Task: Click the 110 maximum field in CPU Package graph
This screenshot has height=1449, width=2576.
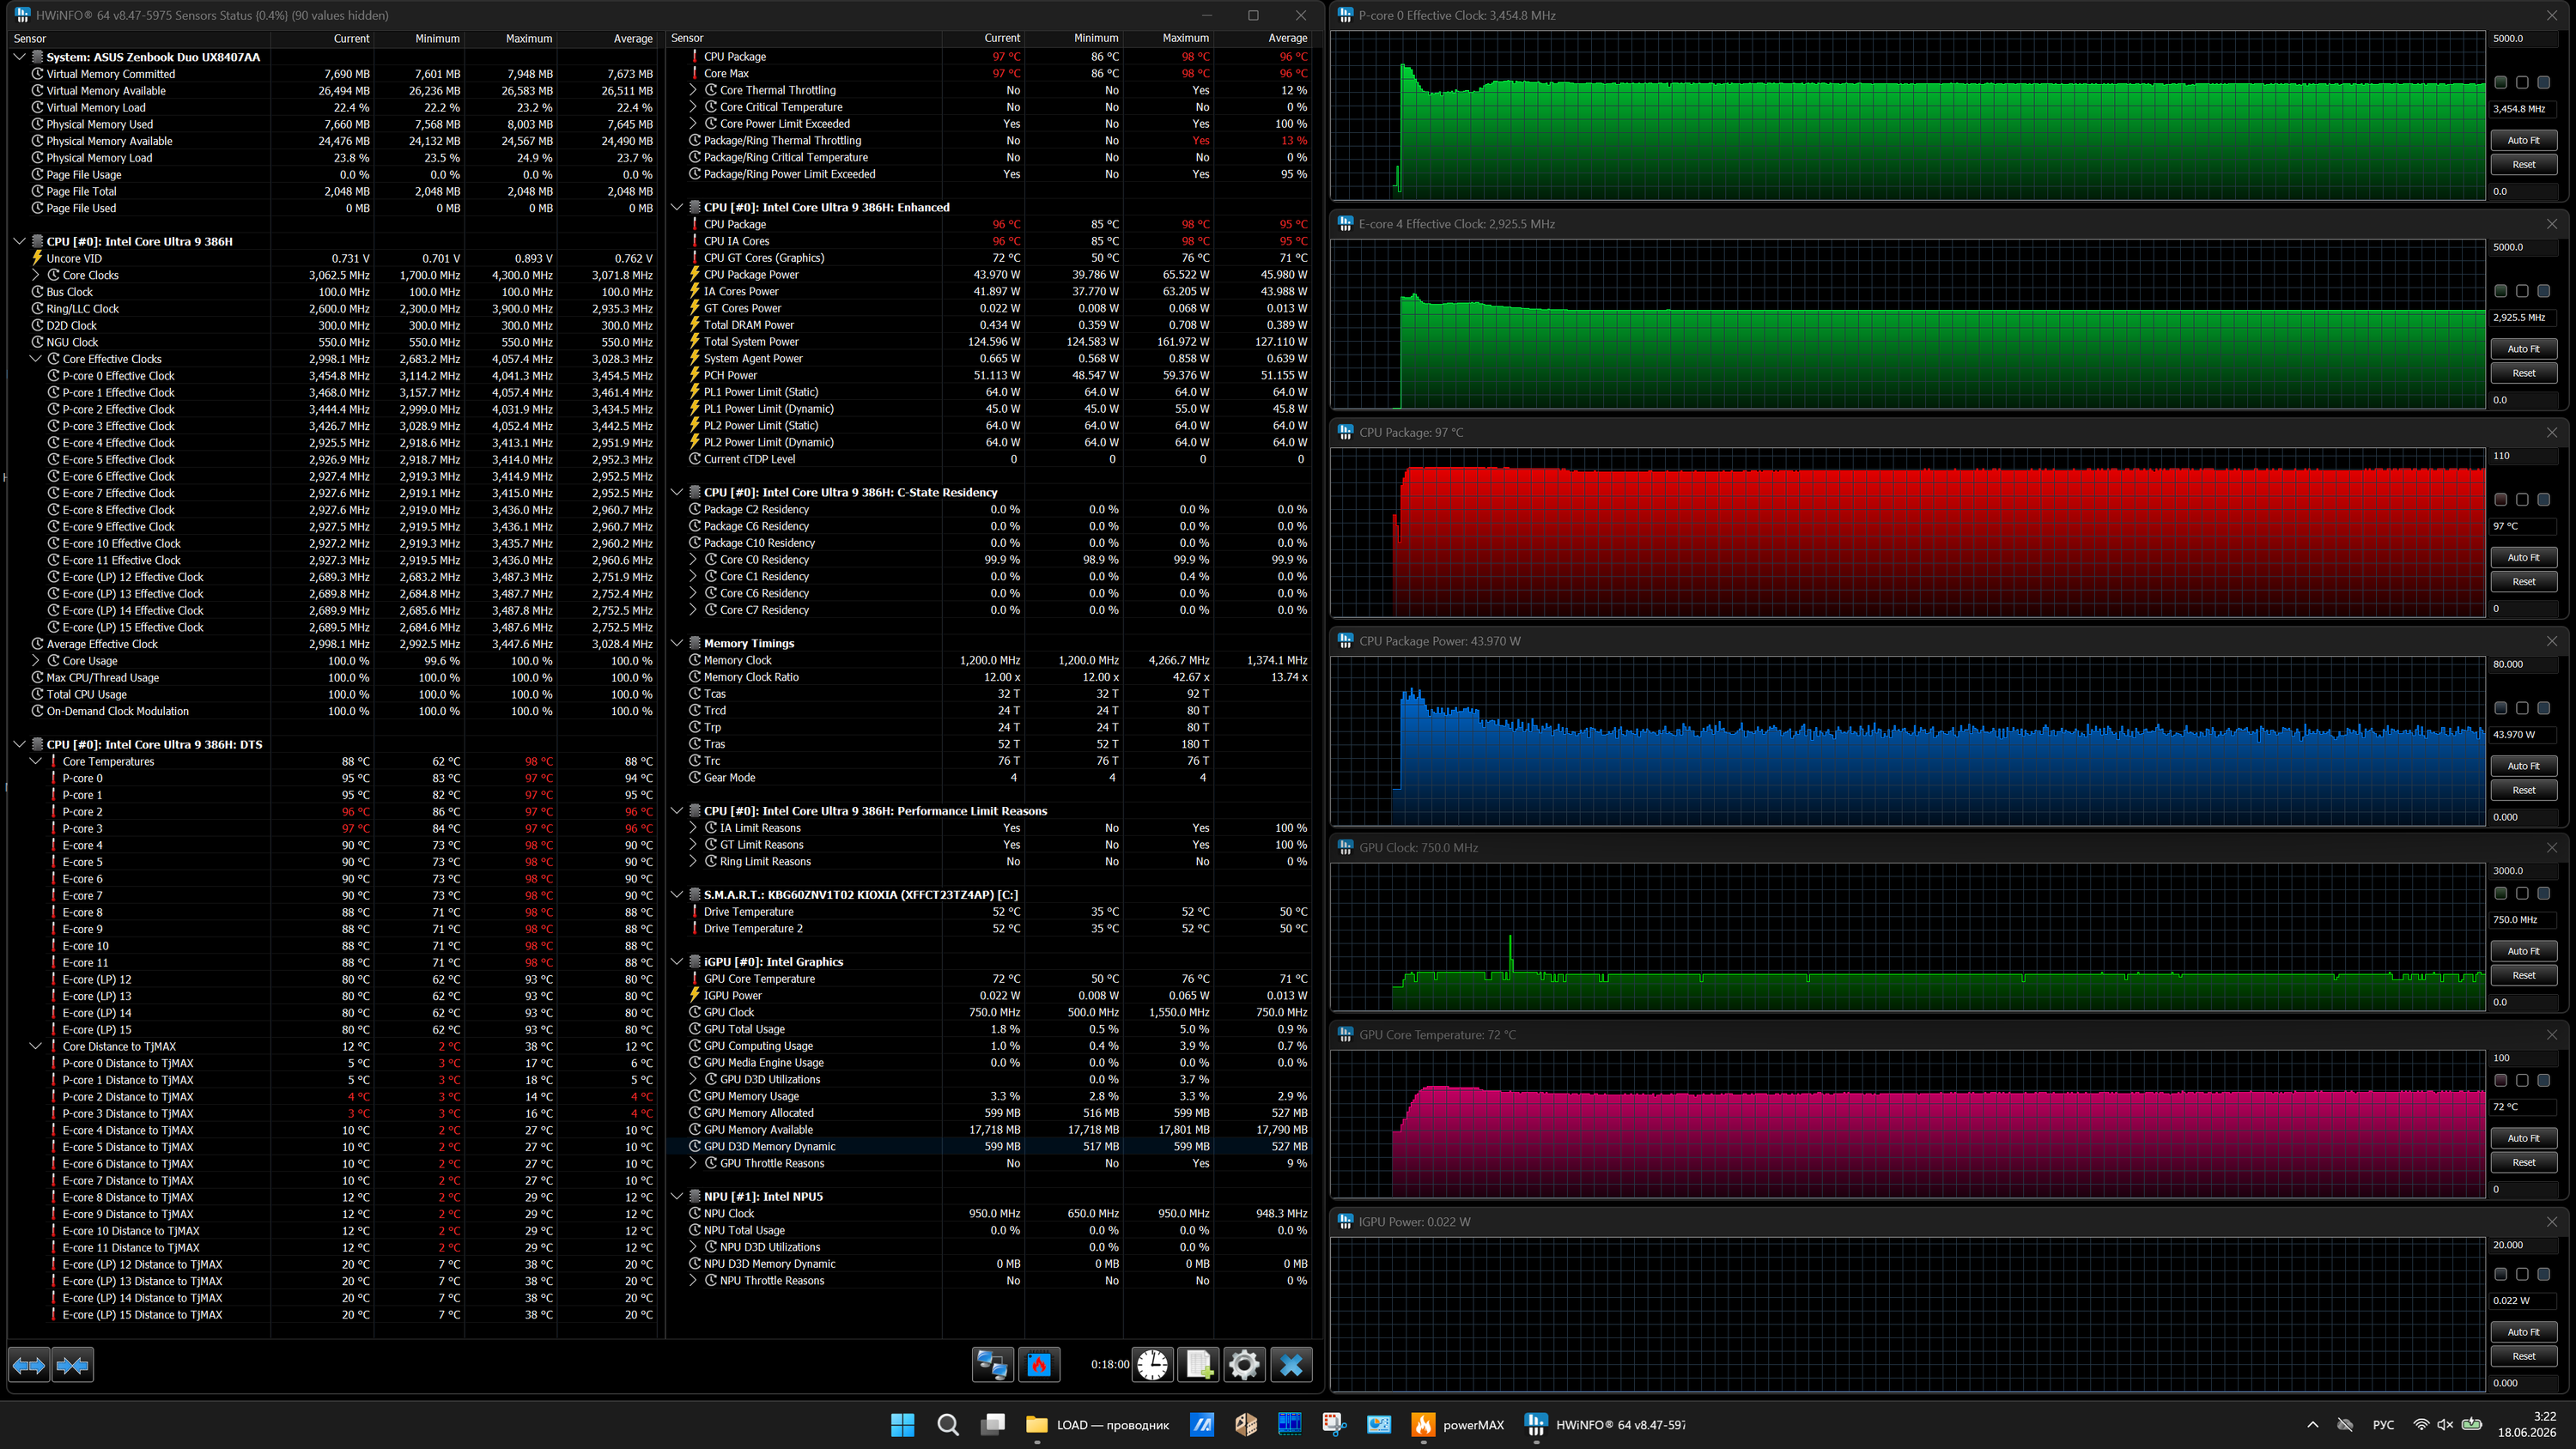Action: 2523,455
